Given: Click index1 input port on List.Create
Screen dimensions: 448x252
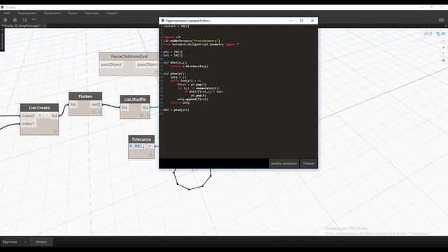Looking at the screenshot, I should click(28, 124).
